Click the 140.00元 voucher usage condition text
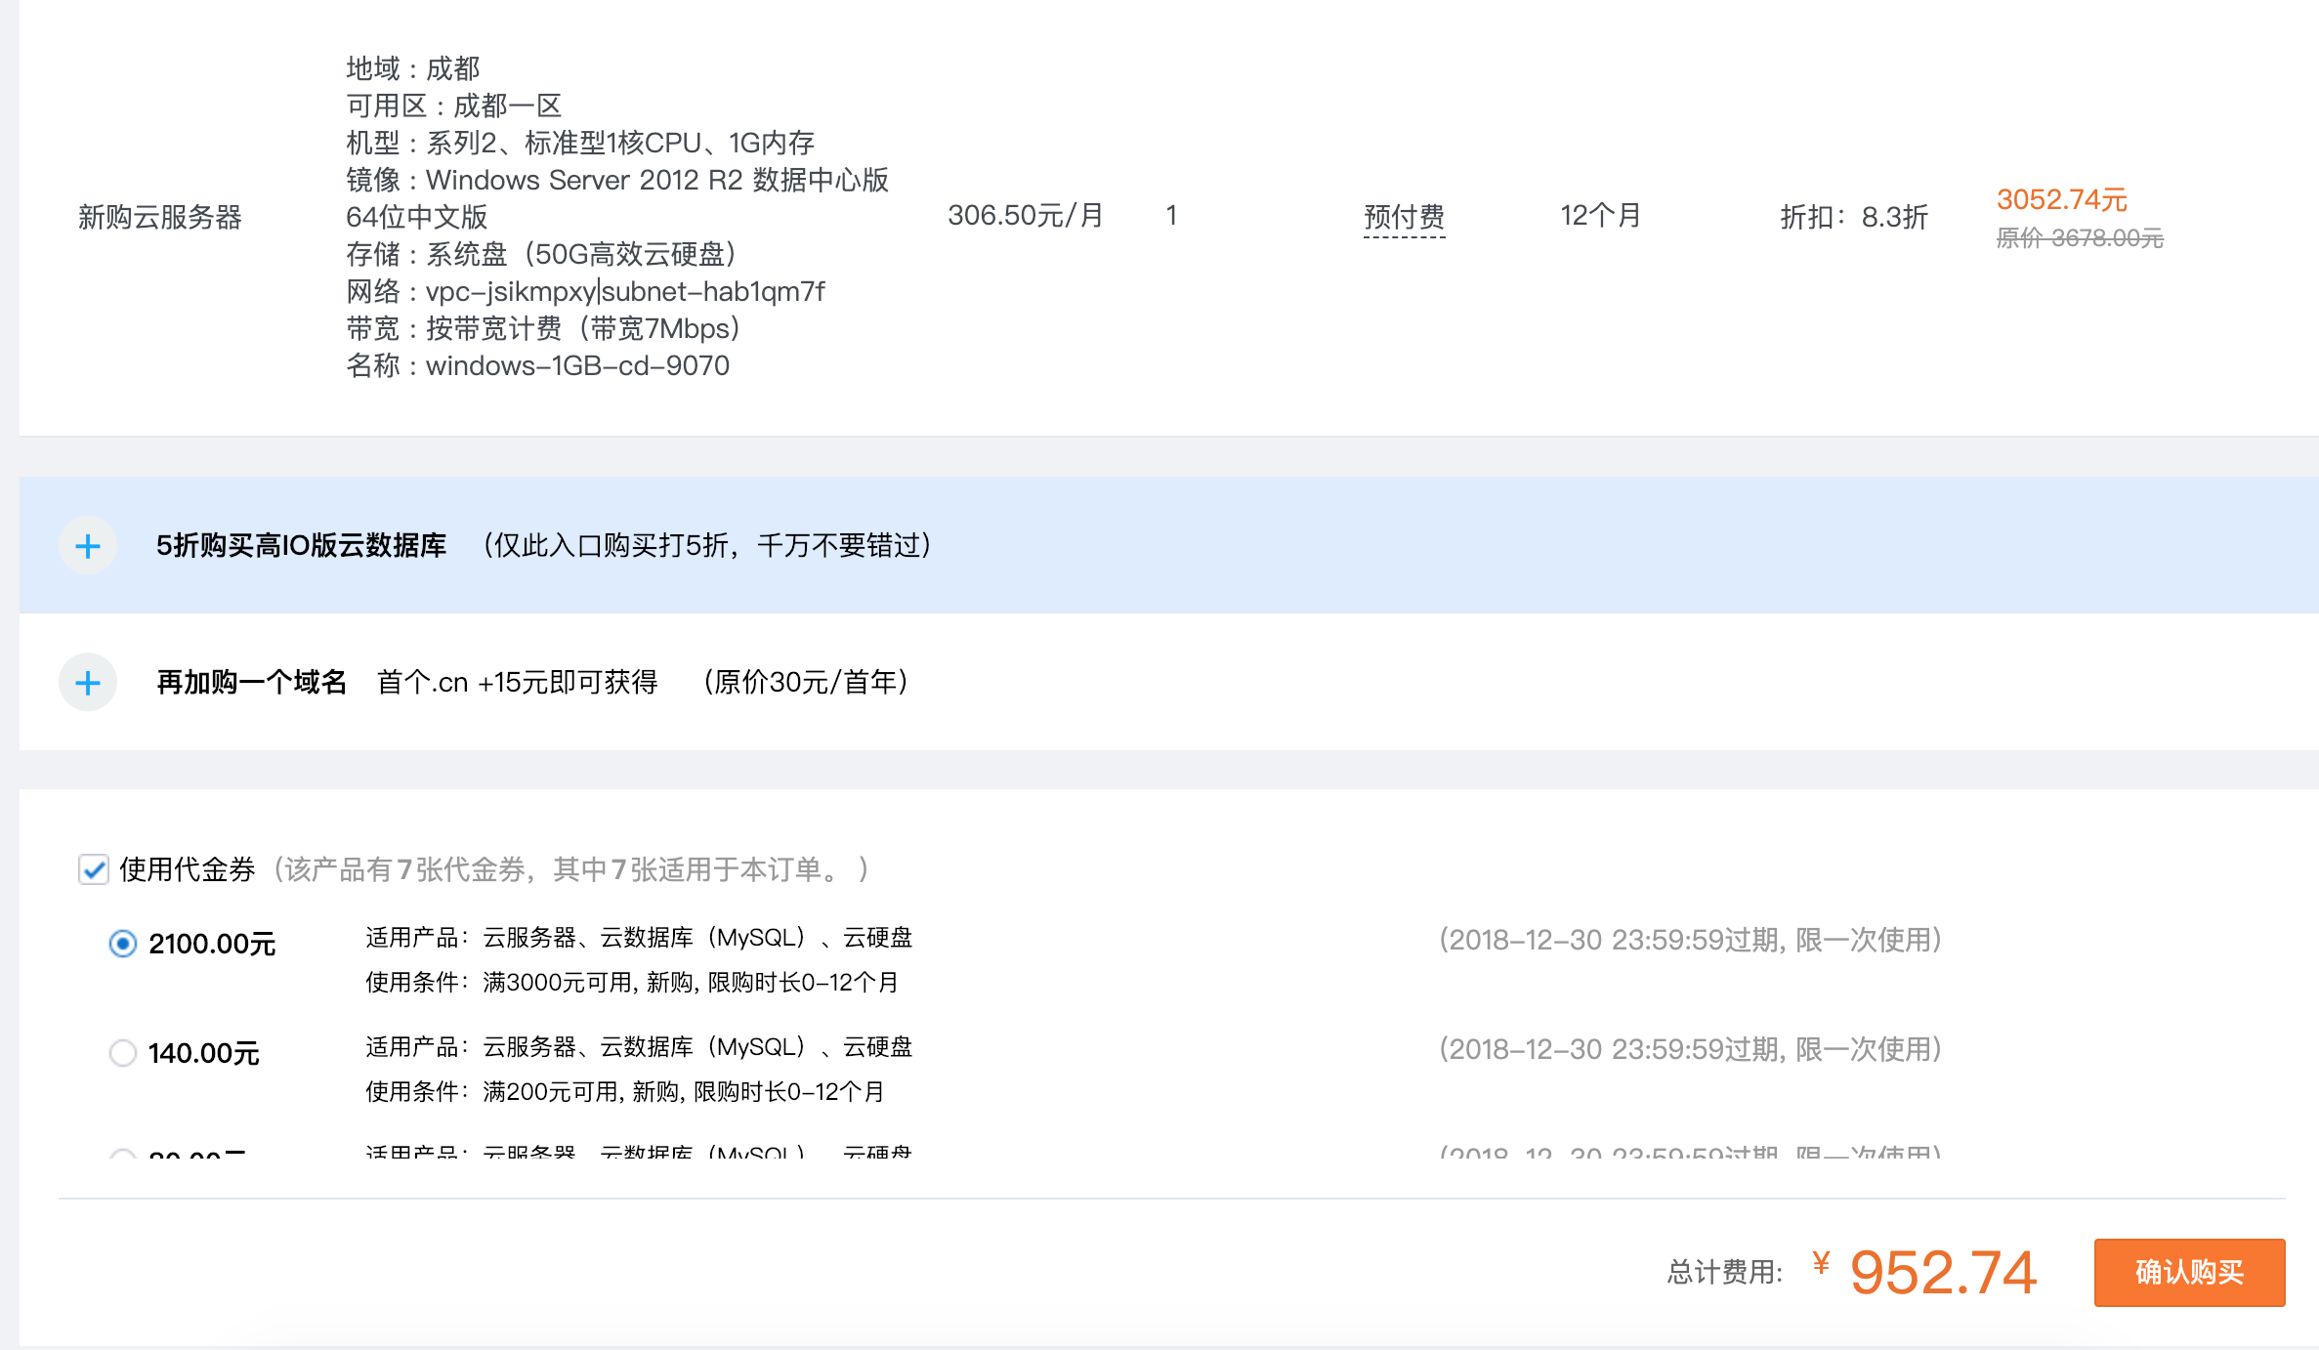 (x=625, y=1091)
